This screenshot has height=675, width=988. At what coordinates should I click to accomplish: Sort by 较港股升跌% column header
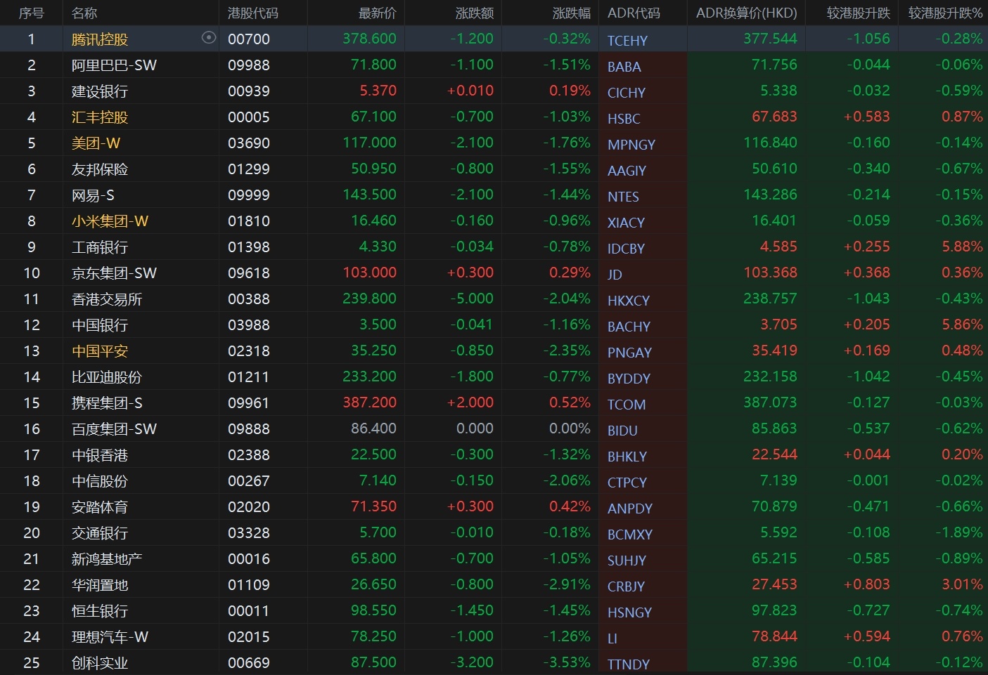[944, 13]
